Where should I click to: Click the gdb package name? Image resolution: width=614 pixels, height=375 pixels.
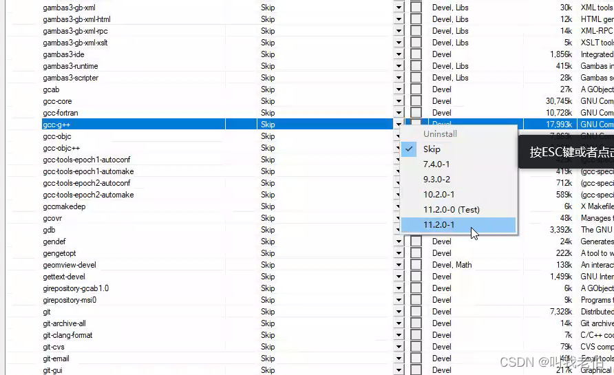pos(49,230)
